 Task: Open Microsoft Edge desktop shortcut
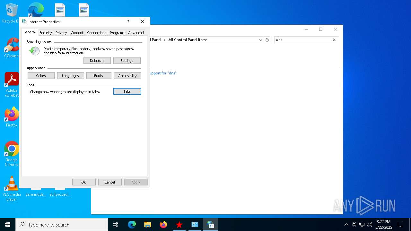pyautogui.click(x=36, y=10)
